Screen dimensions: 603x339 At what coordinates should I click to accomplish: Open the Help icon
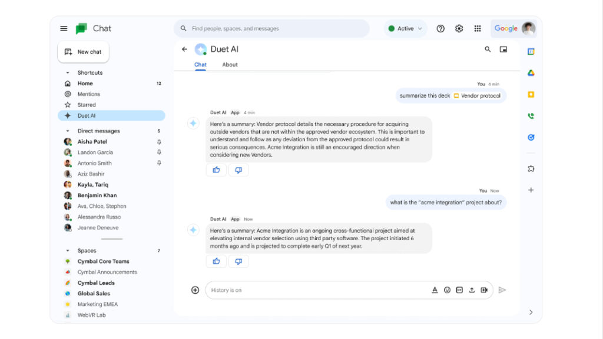440,28
